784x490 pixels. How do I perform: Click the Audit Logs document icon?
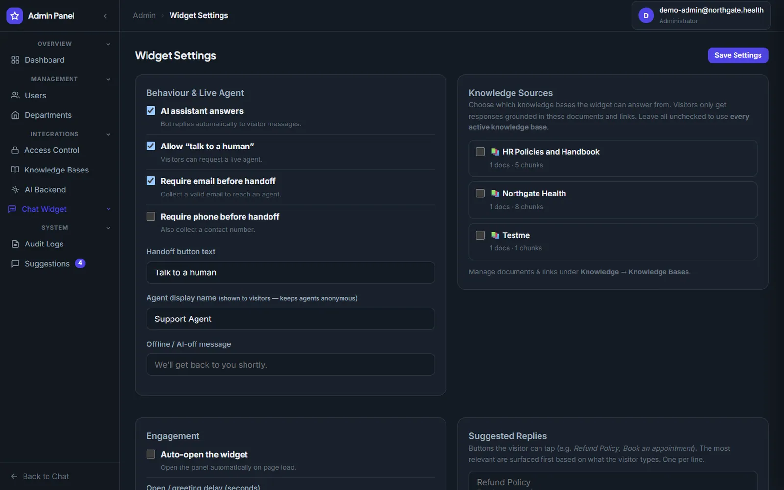(15, 244)
